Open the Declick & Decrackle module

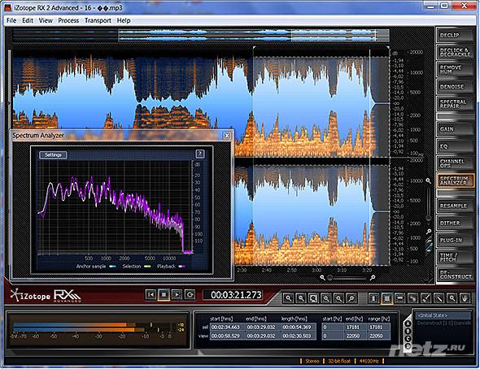point(455,52)
